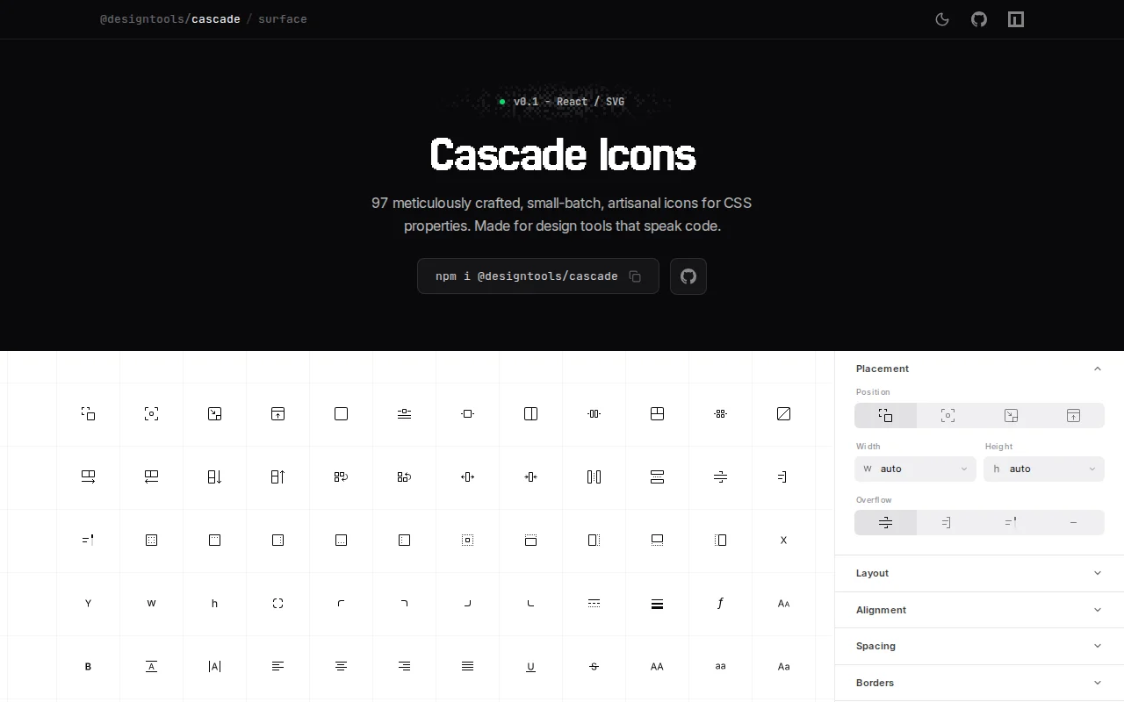Viewport: 1124px width, 702px height.
Task: Toggle dark mode with the moon icon
Action: tap(942, 19)
